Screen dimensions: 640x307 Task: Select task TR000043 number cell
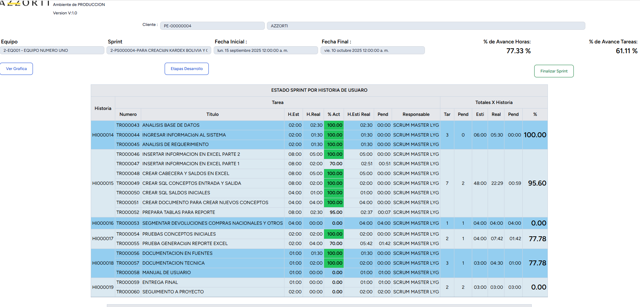[128, 125]
